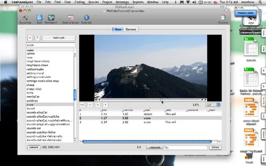Open Spotlight search in the menu bar
The image size is (266, 166).
[x=260, y=2]
